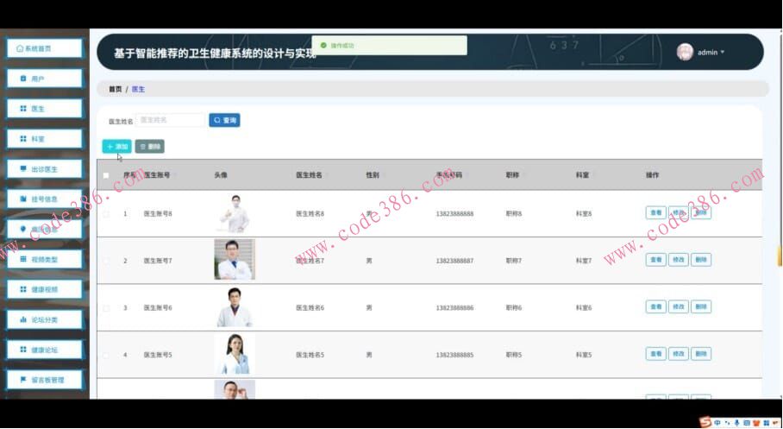The width and height of the screenshot is (783, 429).
Task: Check the box for row 医生账号7
Action: tap(106, 261)
